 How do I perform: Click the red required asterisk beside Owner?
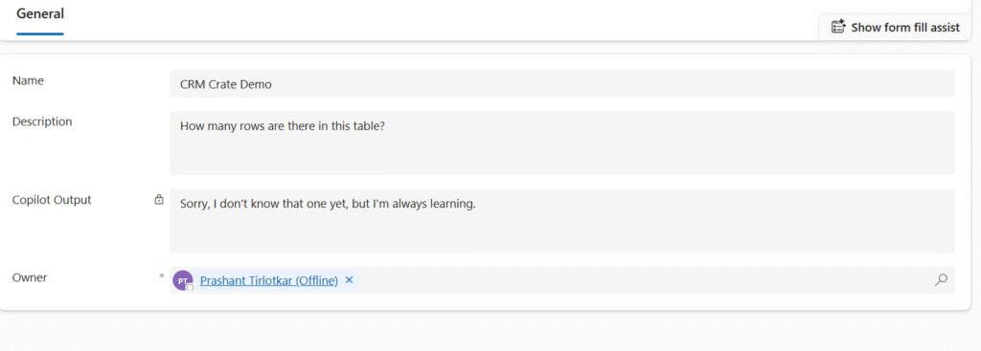pyautogui.click(x=162, y=276)
